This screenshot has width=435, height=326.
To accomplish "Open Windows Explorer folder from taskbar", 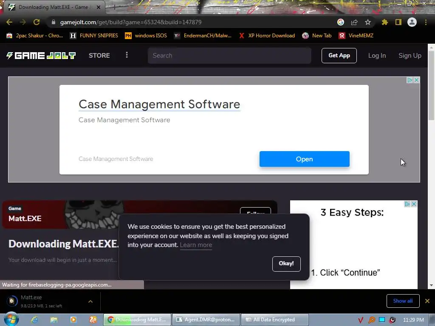I will pos(54,320).
